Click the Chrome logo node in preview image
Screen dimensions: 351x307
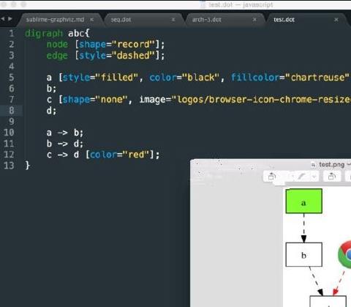click(x=344, y=255)
